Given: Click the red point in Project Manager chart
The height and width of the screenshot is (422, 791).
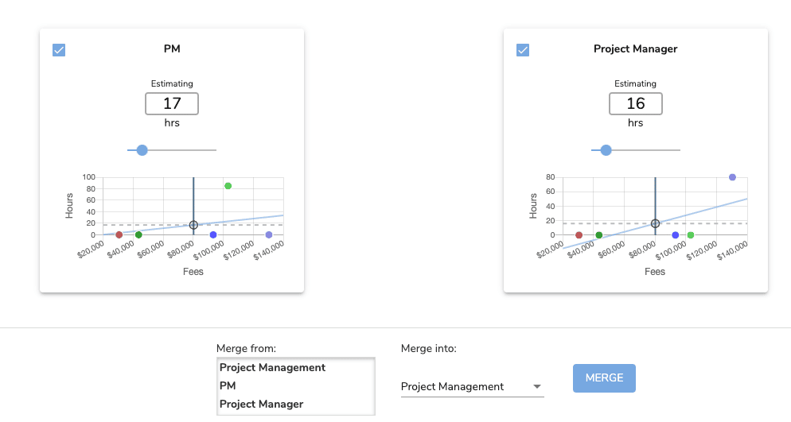Looking at the screenshot, I should point(579,235).
